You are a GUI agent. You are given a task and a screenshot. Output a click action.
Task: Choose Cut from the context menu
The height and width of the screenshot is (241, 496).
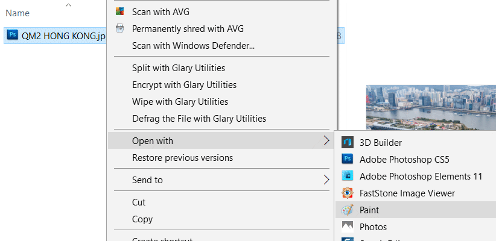click(139, 202)
